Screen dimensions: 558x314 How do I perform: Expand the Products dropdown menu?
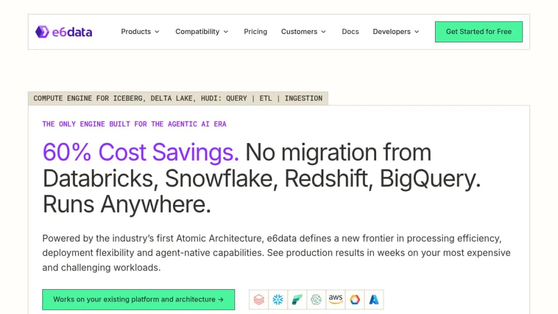click(x=140, y=32)
